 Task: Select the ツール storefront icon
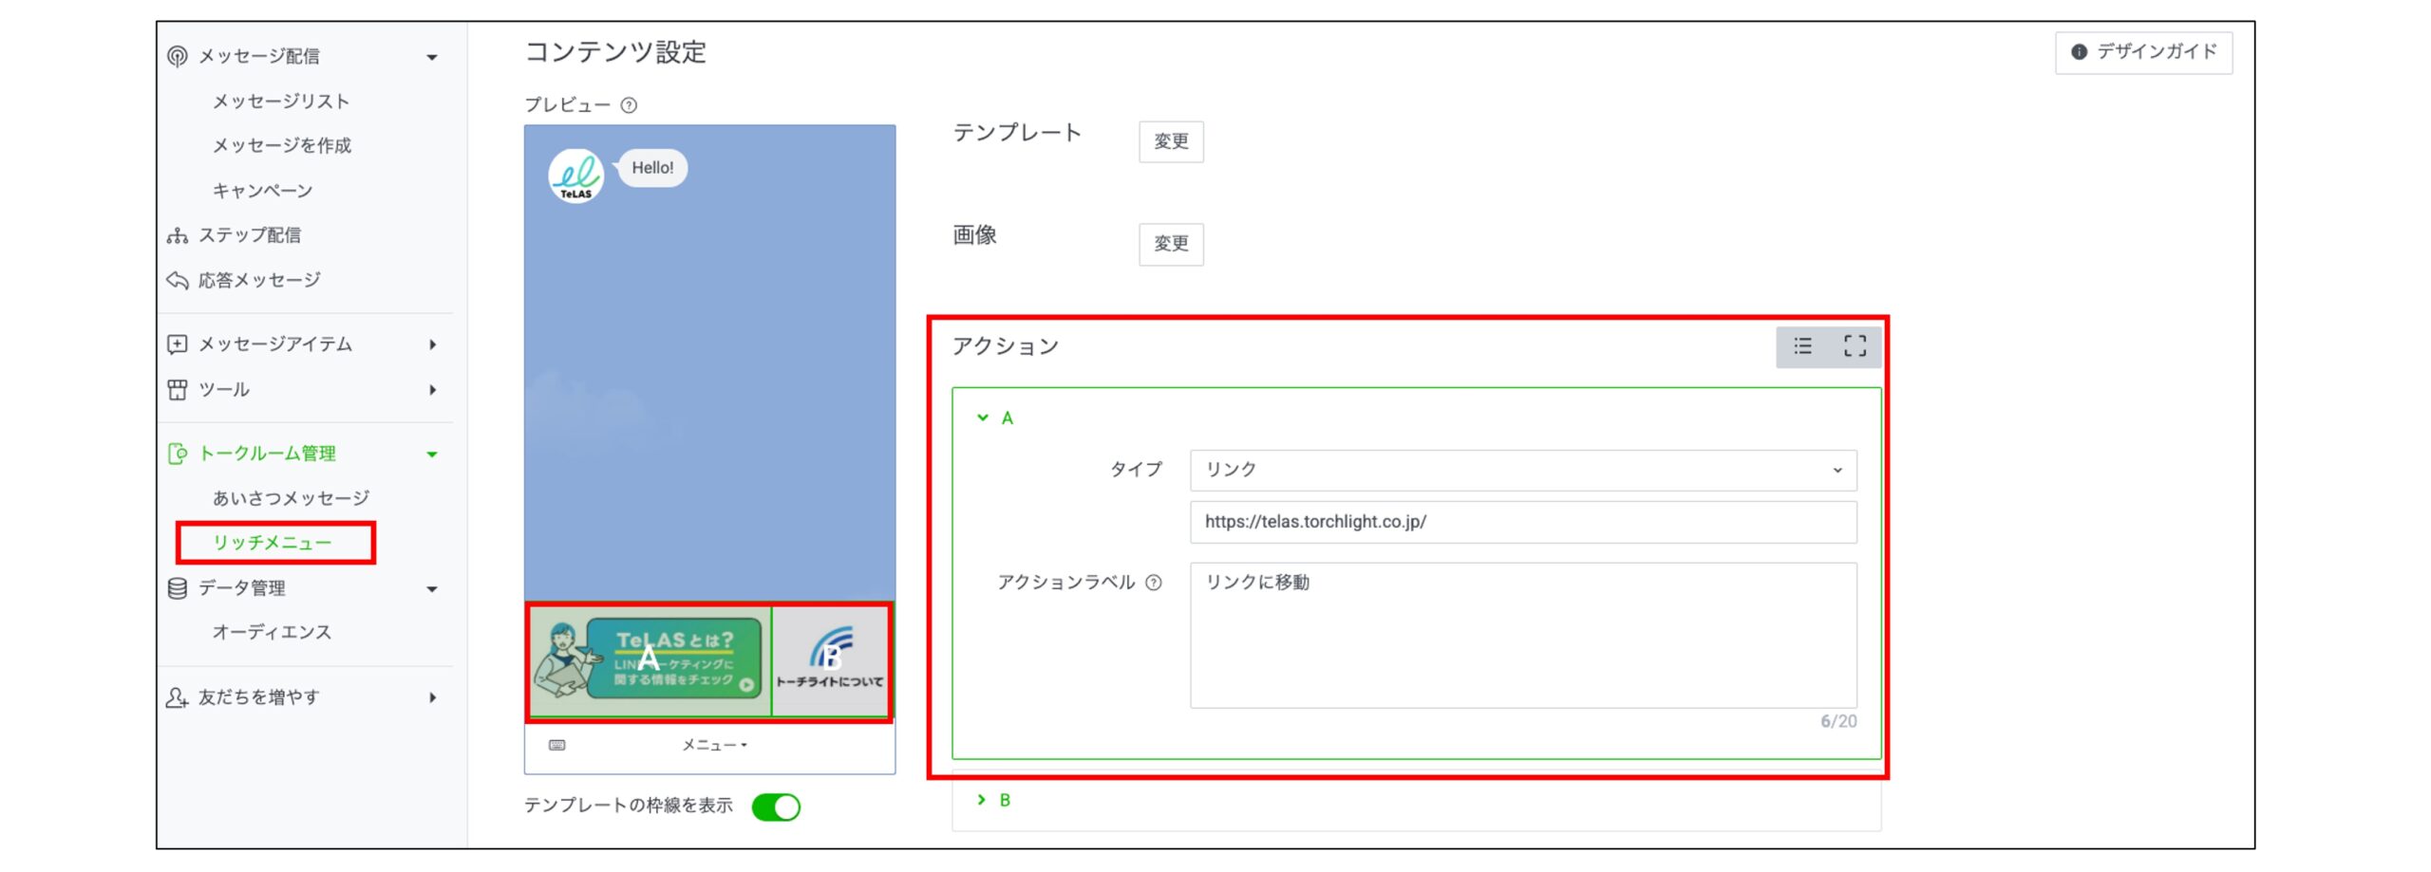tap(176, 390)
